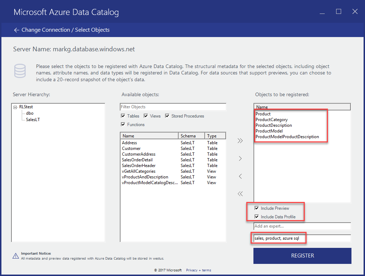Select SalesLT schema in Server Hierarchy

(33, 120)
